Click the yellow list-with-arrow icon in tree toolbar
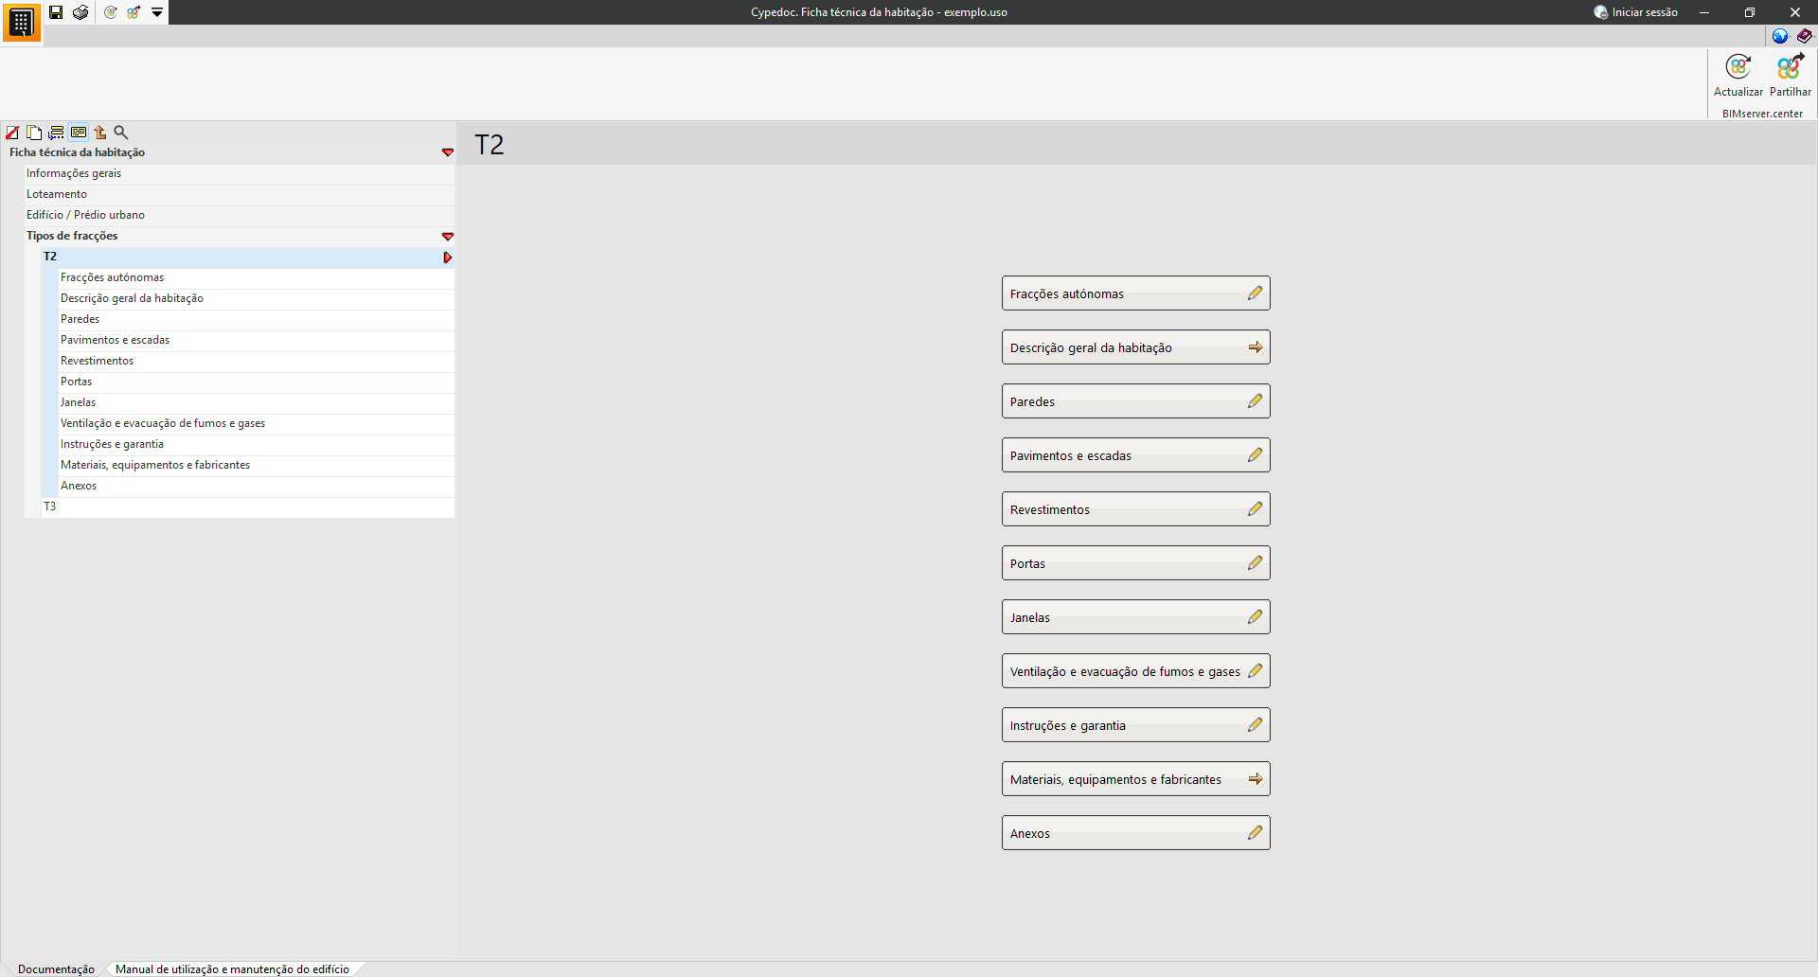1818x977 pixels. (x=57, y=133)
